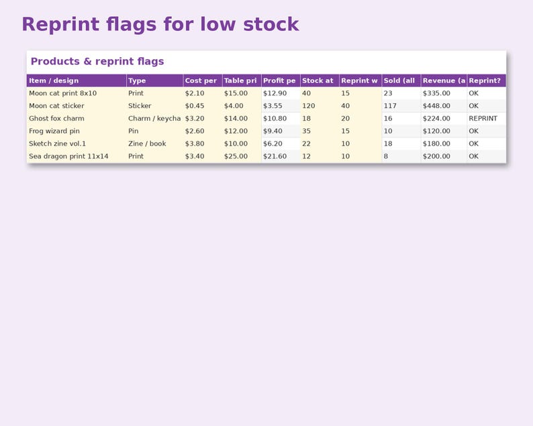
Task: Click the '$21.60' profit cell
Action: pyautogui.click(x=281, y=156)
